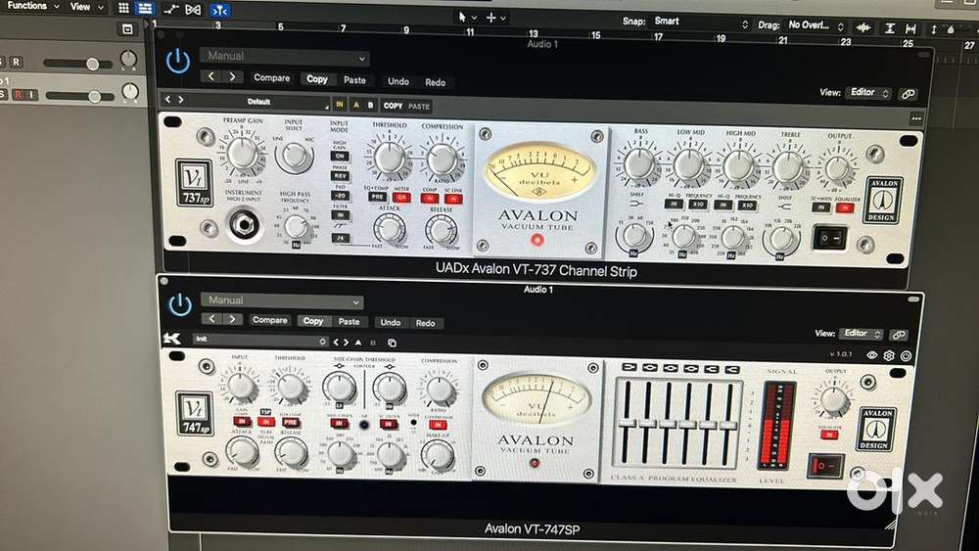
Task: Open the gear settings in the VT-747SP plugin
Action: tap(889, 355)
